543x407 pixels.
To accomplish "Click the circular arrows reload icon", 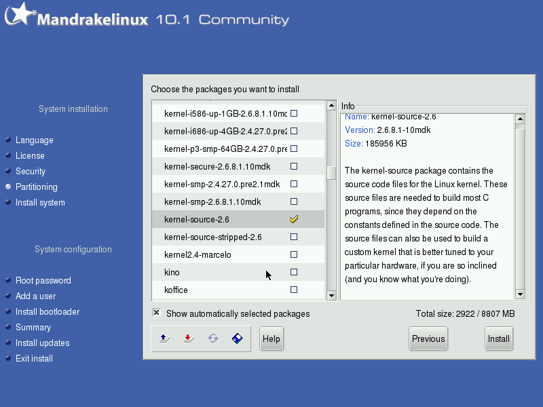I will tap(213, 338).
